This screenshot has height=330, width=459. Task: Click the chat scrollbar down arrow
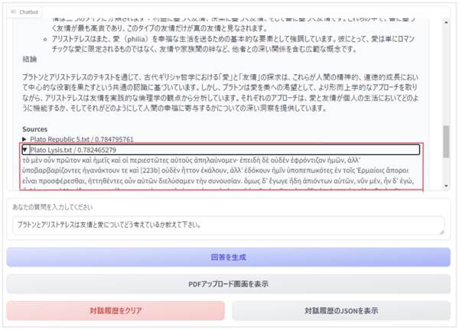pos(446,186)
